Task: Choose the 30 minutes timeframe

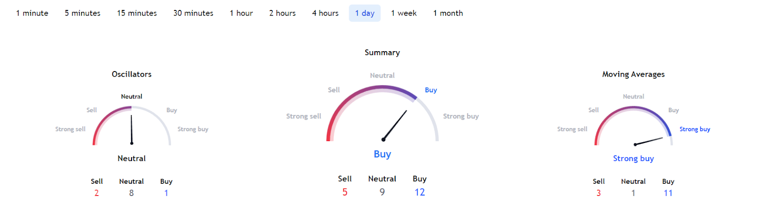Action: click(x=193, y=13)
